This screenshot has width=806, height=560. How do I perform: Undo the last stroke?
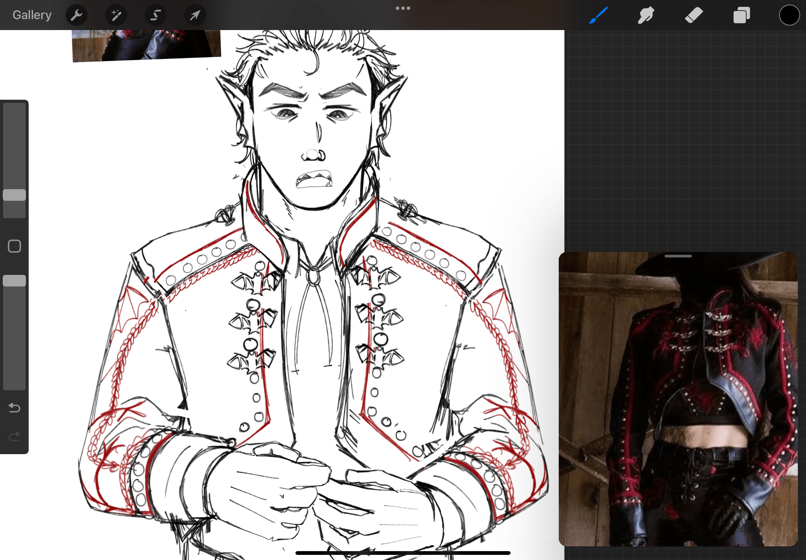(14, 408)
